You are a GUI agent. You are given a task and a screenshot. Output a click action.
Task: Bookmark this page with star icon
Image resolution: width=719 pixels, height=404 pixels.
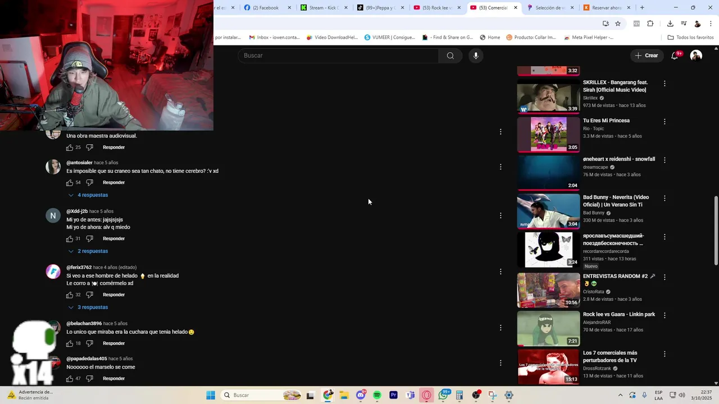pos(618,24)
